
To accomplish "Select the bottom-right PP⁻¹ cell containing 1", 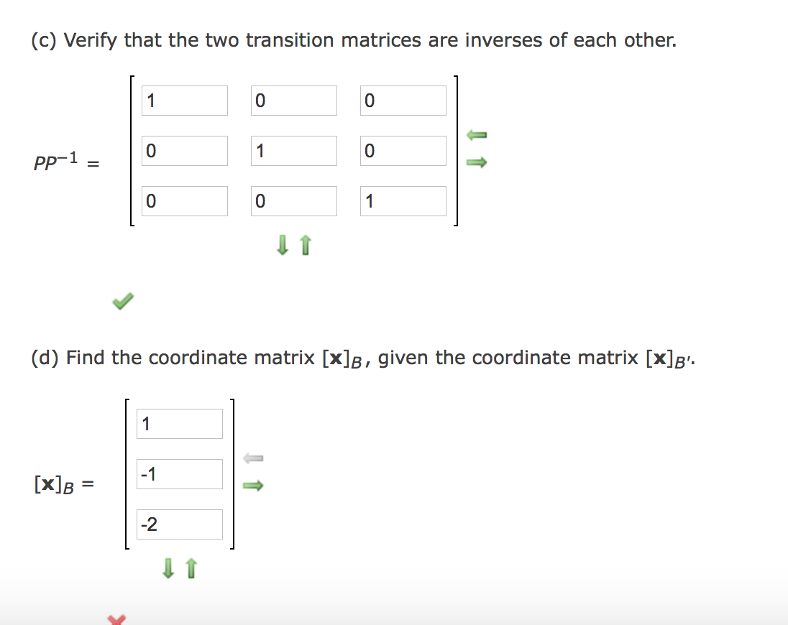I will [403, 200].
